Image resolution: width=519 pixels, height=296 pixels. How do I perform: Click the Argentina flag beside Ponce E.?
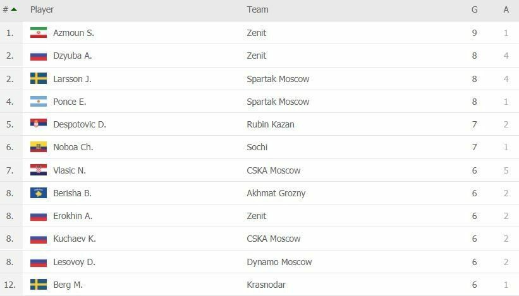coord(39,102)
